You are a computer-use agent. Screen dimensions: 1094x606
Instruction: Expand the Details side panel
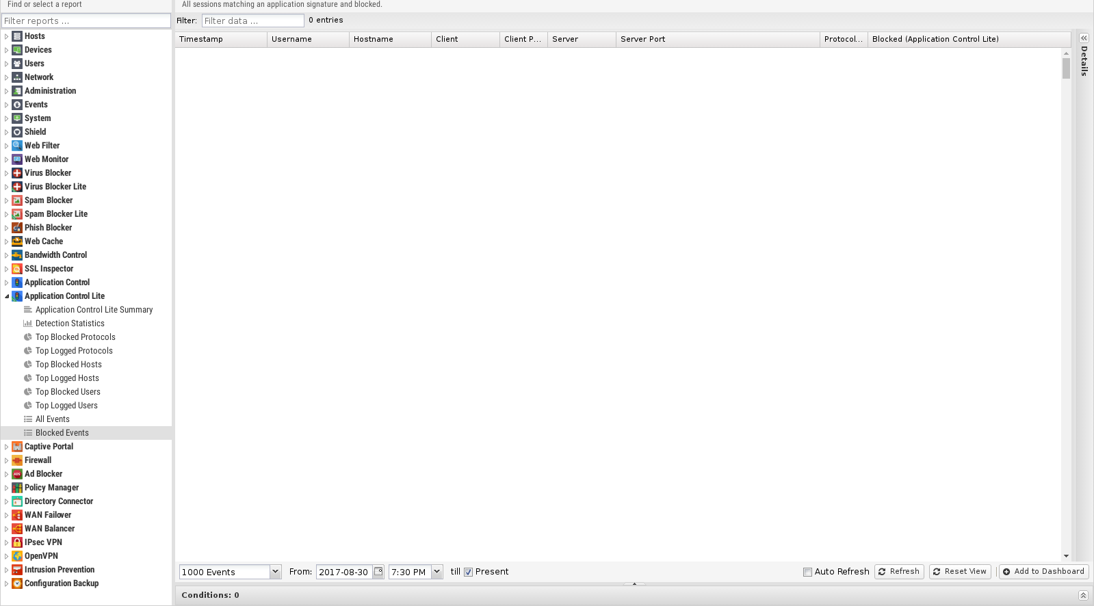pyautogui.click(x=1084, y=38)
